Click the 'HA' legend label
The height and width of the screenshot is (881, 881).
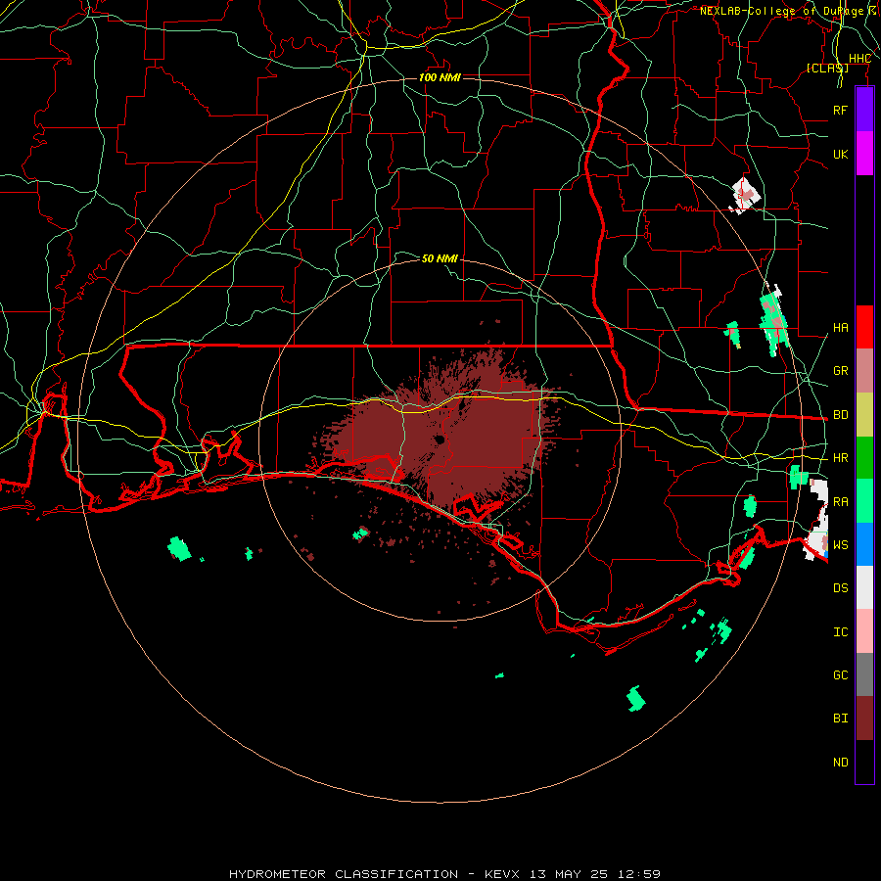tap(840, 328)
